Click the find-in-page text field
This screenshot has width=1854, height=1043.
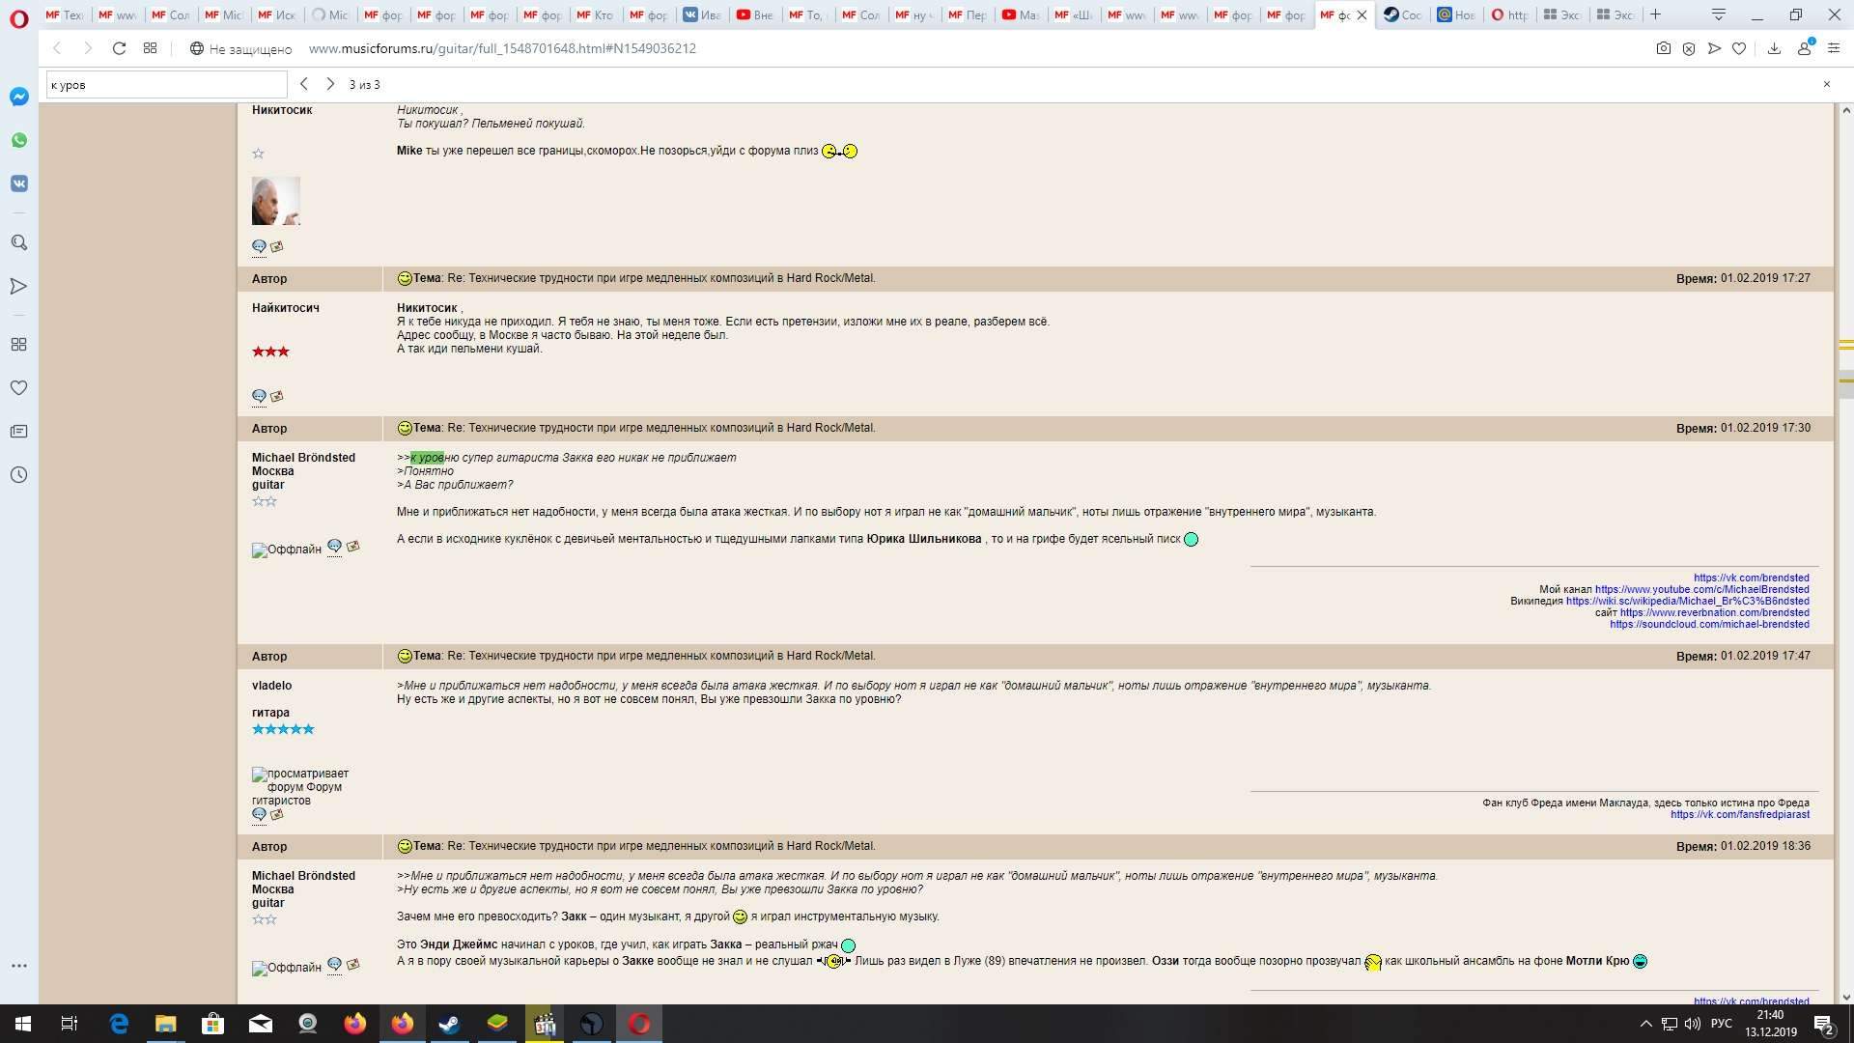(x=166, y=85)
